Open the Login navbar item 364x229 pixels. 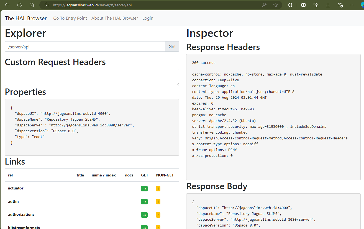(148, 18)
